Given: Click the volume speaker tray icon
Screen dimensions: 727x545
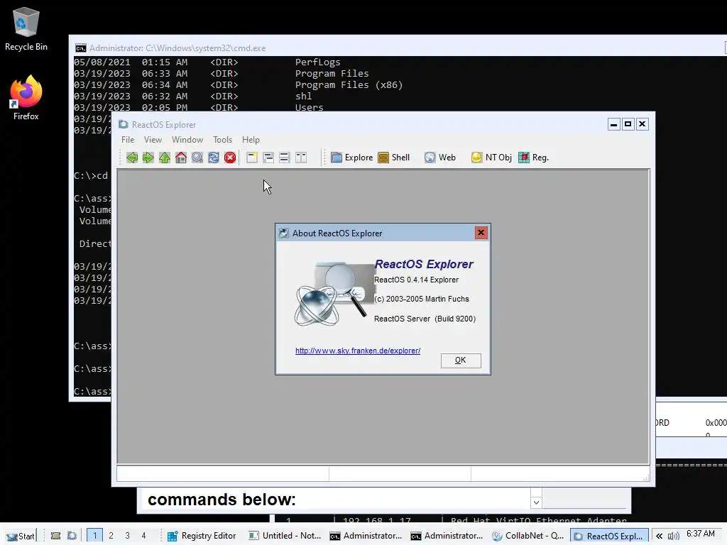Looking at the screenshot, I should click(673, 536).
